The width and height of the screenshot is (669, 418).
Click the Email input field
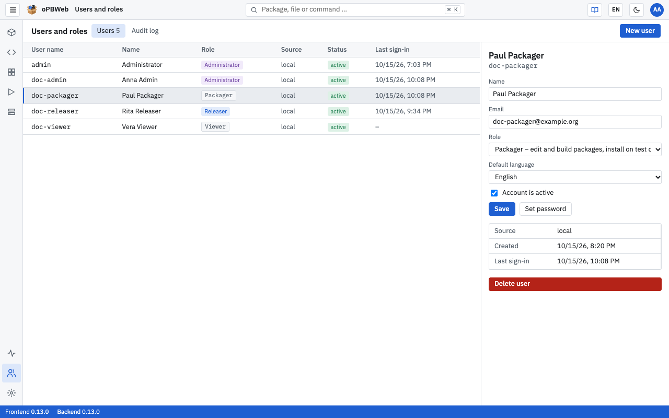[x=575, y=122]
